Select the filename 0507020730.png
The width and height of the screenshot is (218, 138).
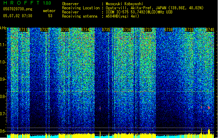18,9
